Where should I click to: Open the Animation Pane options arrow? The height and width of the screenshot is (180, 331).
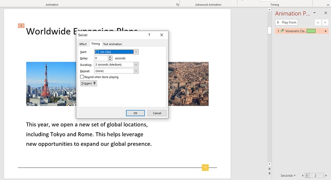[x=315, y=13]
